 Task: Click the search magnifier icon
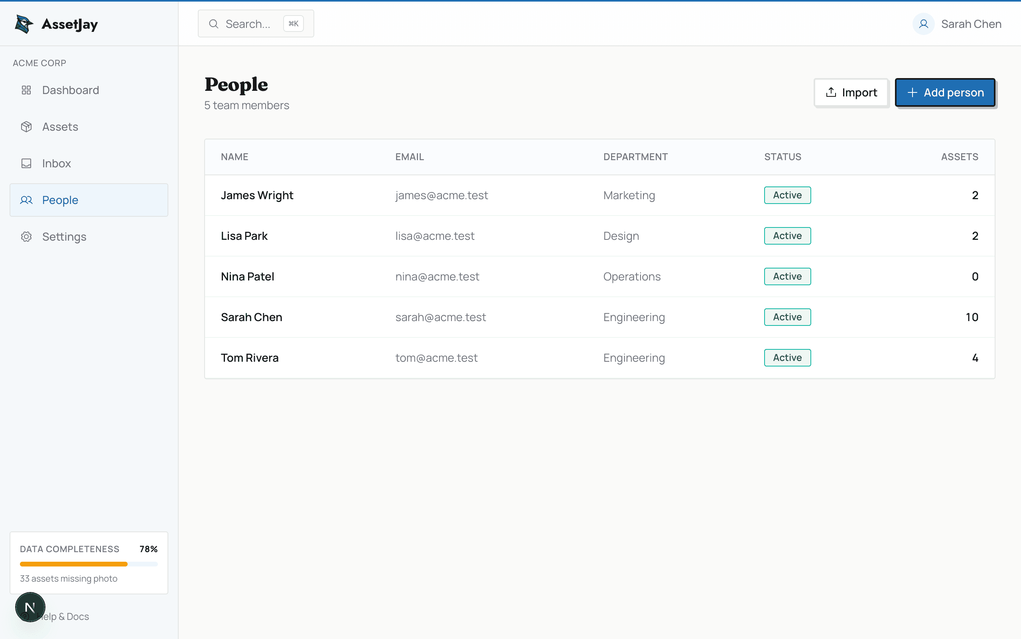[x=214, y=24]
